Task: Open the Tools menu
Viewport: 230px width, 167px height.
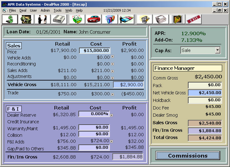Action: 57,10
